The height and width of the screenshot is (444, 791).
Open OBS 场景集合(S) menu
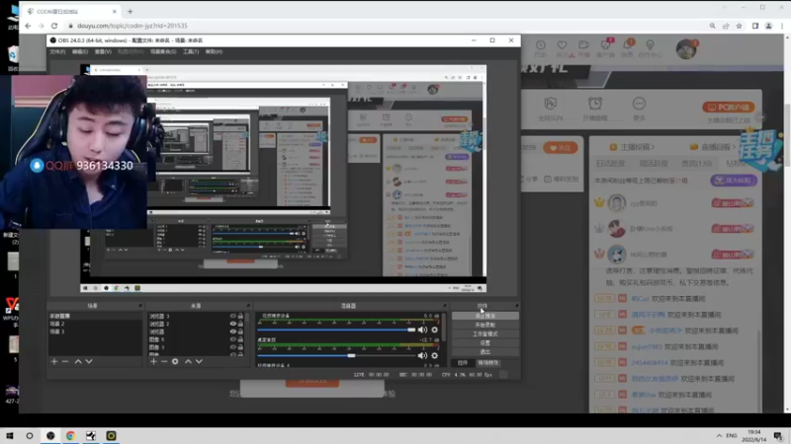tap(163, 51)
